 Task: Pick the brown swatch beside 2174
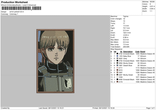pos(117,82)
